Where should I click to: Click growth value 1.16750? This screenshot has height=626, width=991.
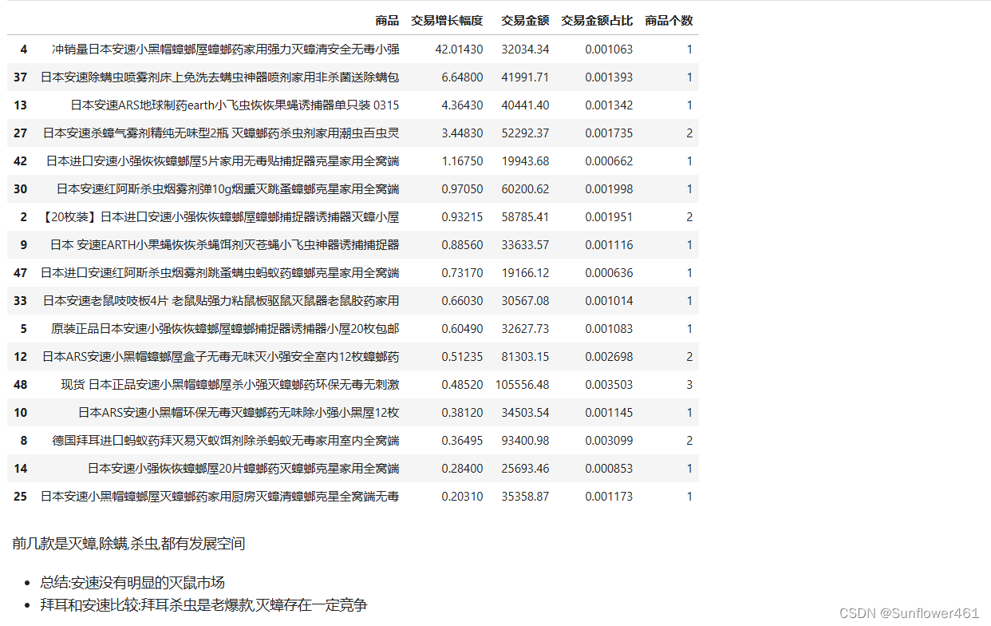pos(462,161)
